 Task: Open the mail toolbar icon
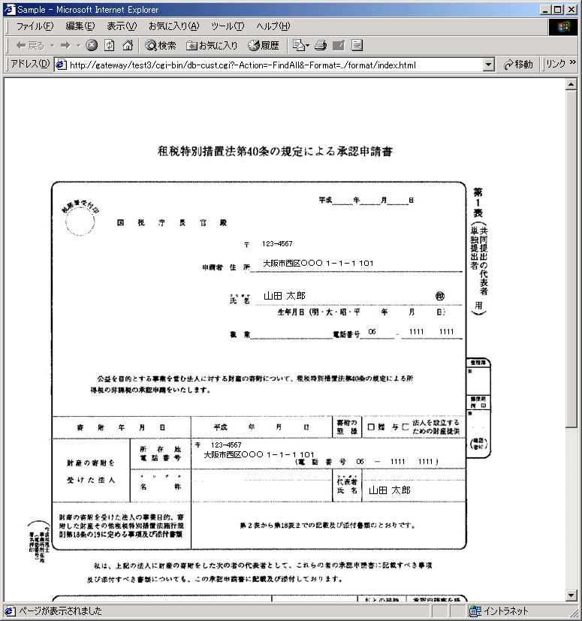[298, 45]
